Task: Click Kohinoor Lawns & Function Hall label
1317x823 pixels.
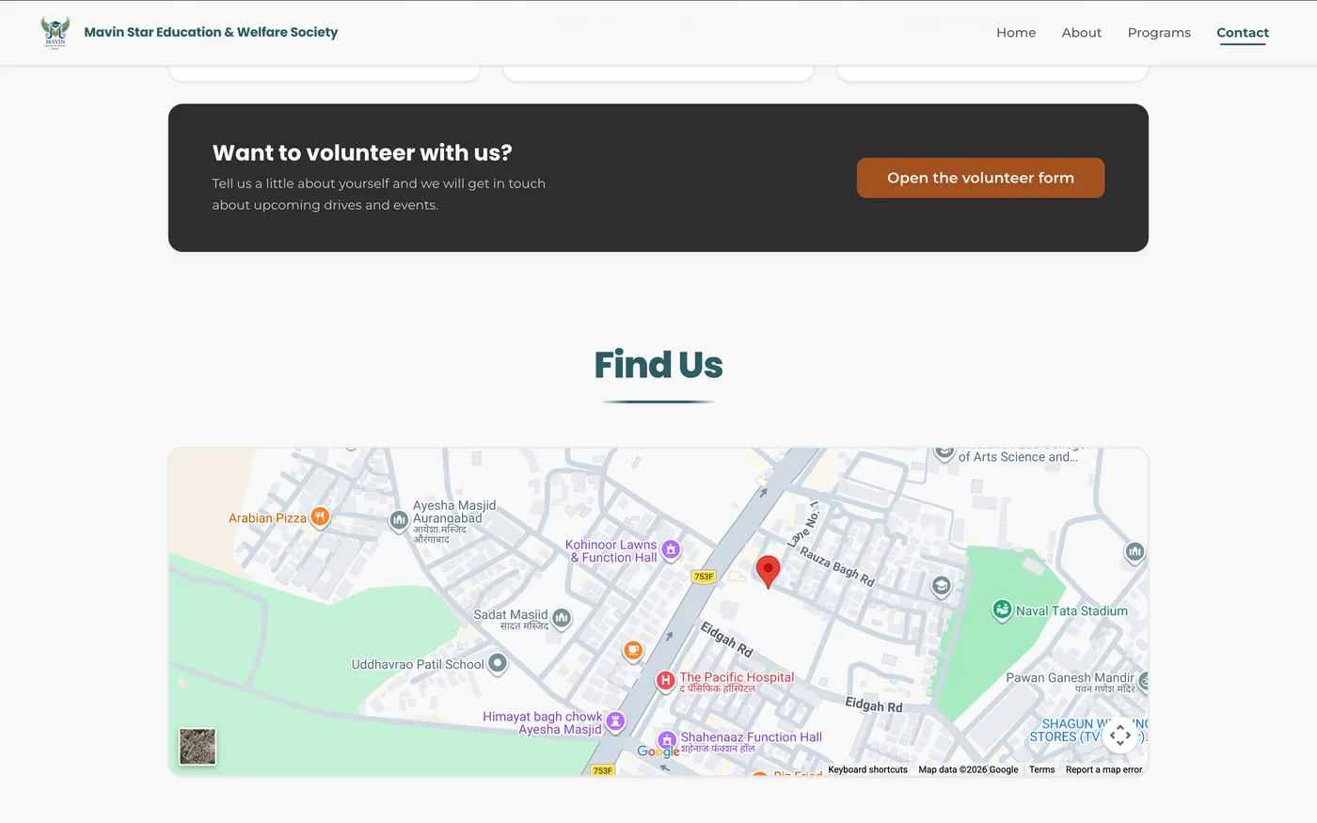Action: (611, 551)
